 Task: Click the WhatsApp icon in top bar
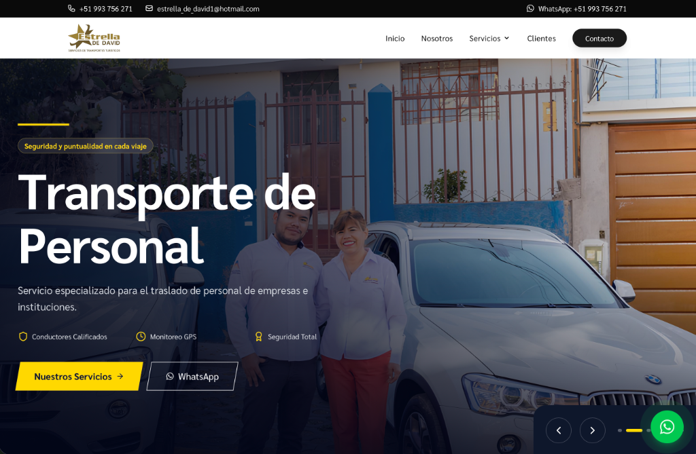[530, 8]
